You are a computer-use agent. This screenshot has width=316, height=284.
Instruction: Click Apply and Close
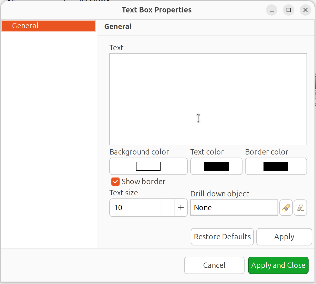pos(278,265)
